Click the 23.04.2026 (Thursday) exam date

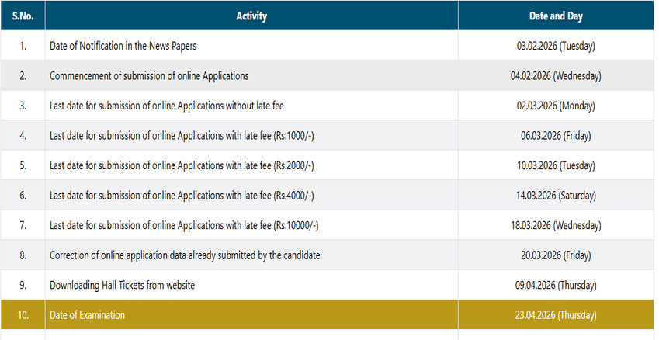pos(555,315)
